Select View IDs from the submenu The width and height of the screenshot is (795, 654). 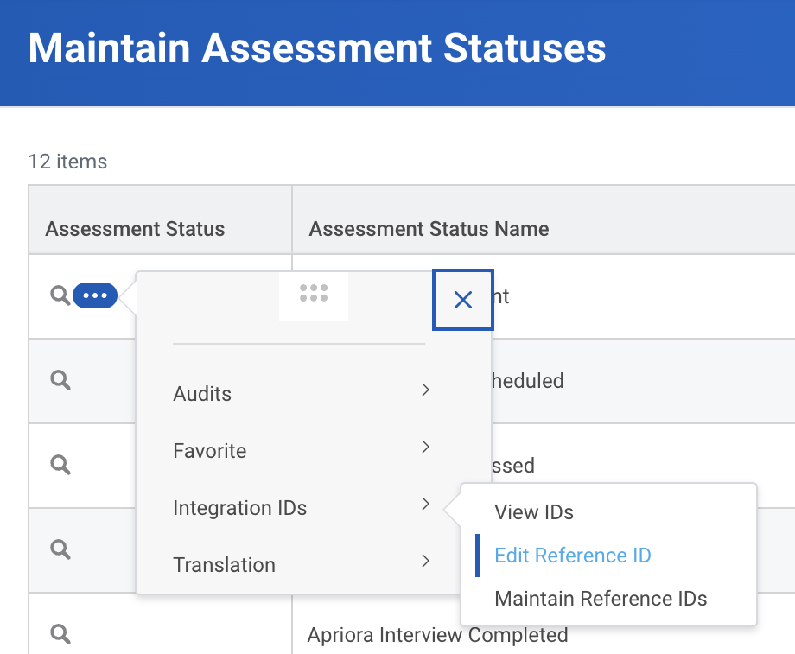pos(534,512)
